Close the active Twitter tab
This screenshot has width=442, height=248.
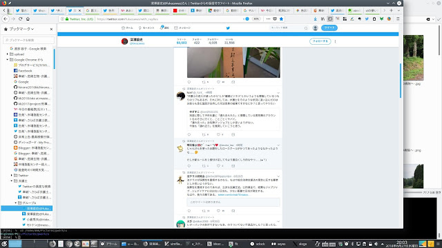(x=79, y=10)
